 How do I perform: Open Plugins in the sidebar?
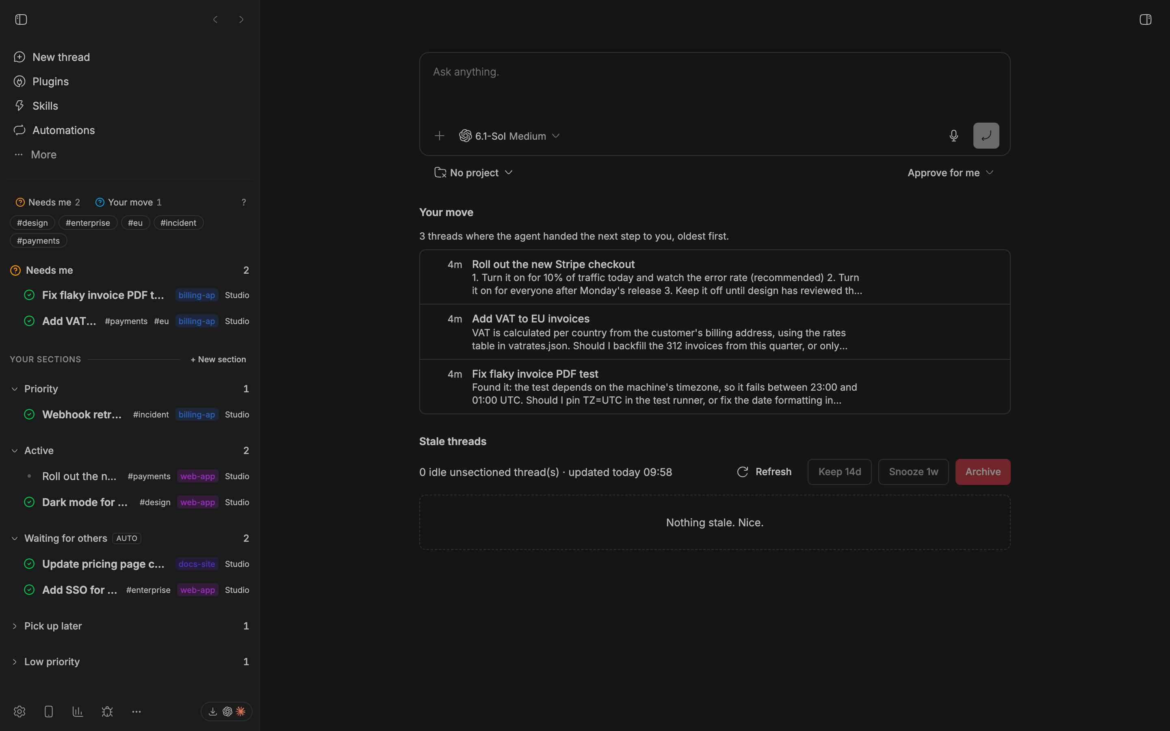(x=41, y=81)
